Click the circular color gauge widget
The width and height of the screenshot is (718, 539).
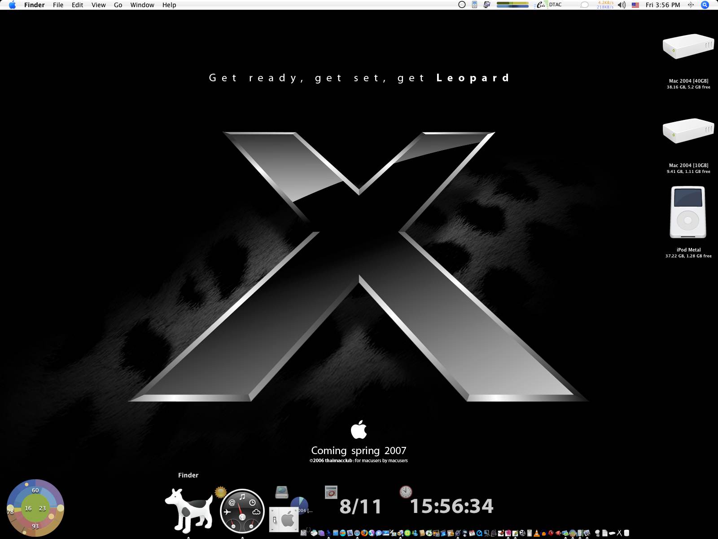[x=35, y=508]
